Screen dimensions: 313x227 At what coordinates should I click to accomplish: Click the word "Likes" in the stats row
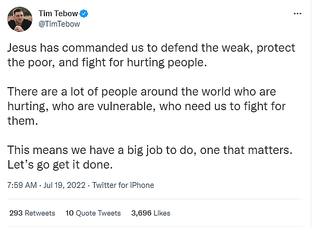click(x=161, y=213)
